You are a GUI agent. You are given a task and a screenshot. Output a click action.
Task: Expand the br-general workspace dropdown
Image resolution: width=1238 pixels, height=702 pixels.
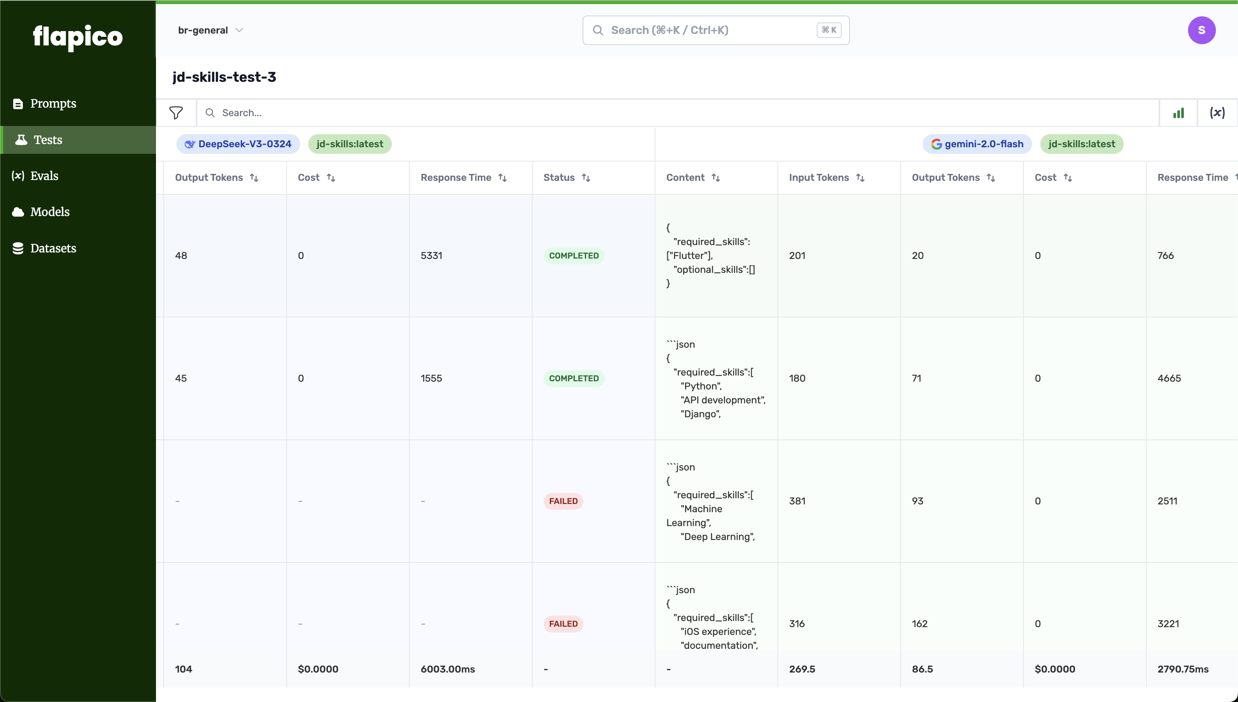[210, 30]
